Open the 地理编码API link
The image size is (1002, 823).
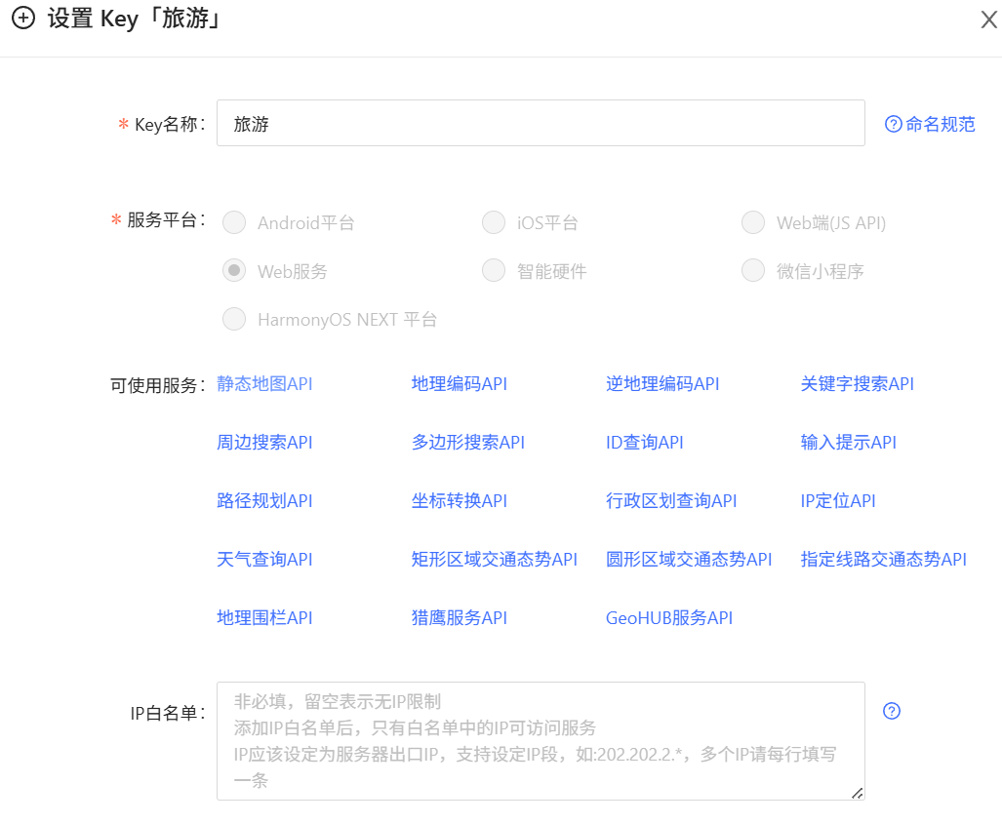[459, 384]
